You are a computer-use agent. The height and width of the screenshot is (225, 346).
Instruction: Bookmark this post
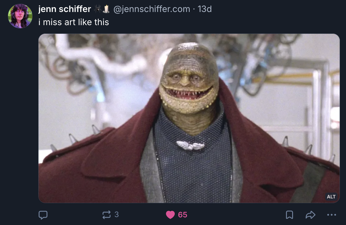290,215
